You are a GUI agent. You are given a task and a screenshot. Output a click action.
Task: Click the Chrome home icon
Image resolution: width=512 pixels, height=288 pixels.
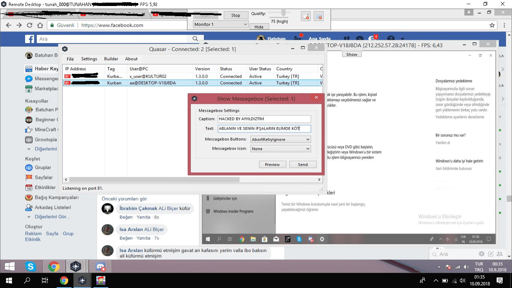[40, 25]
